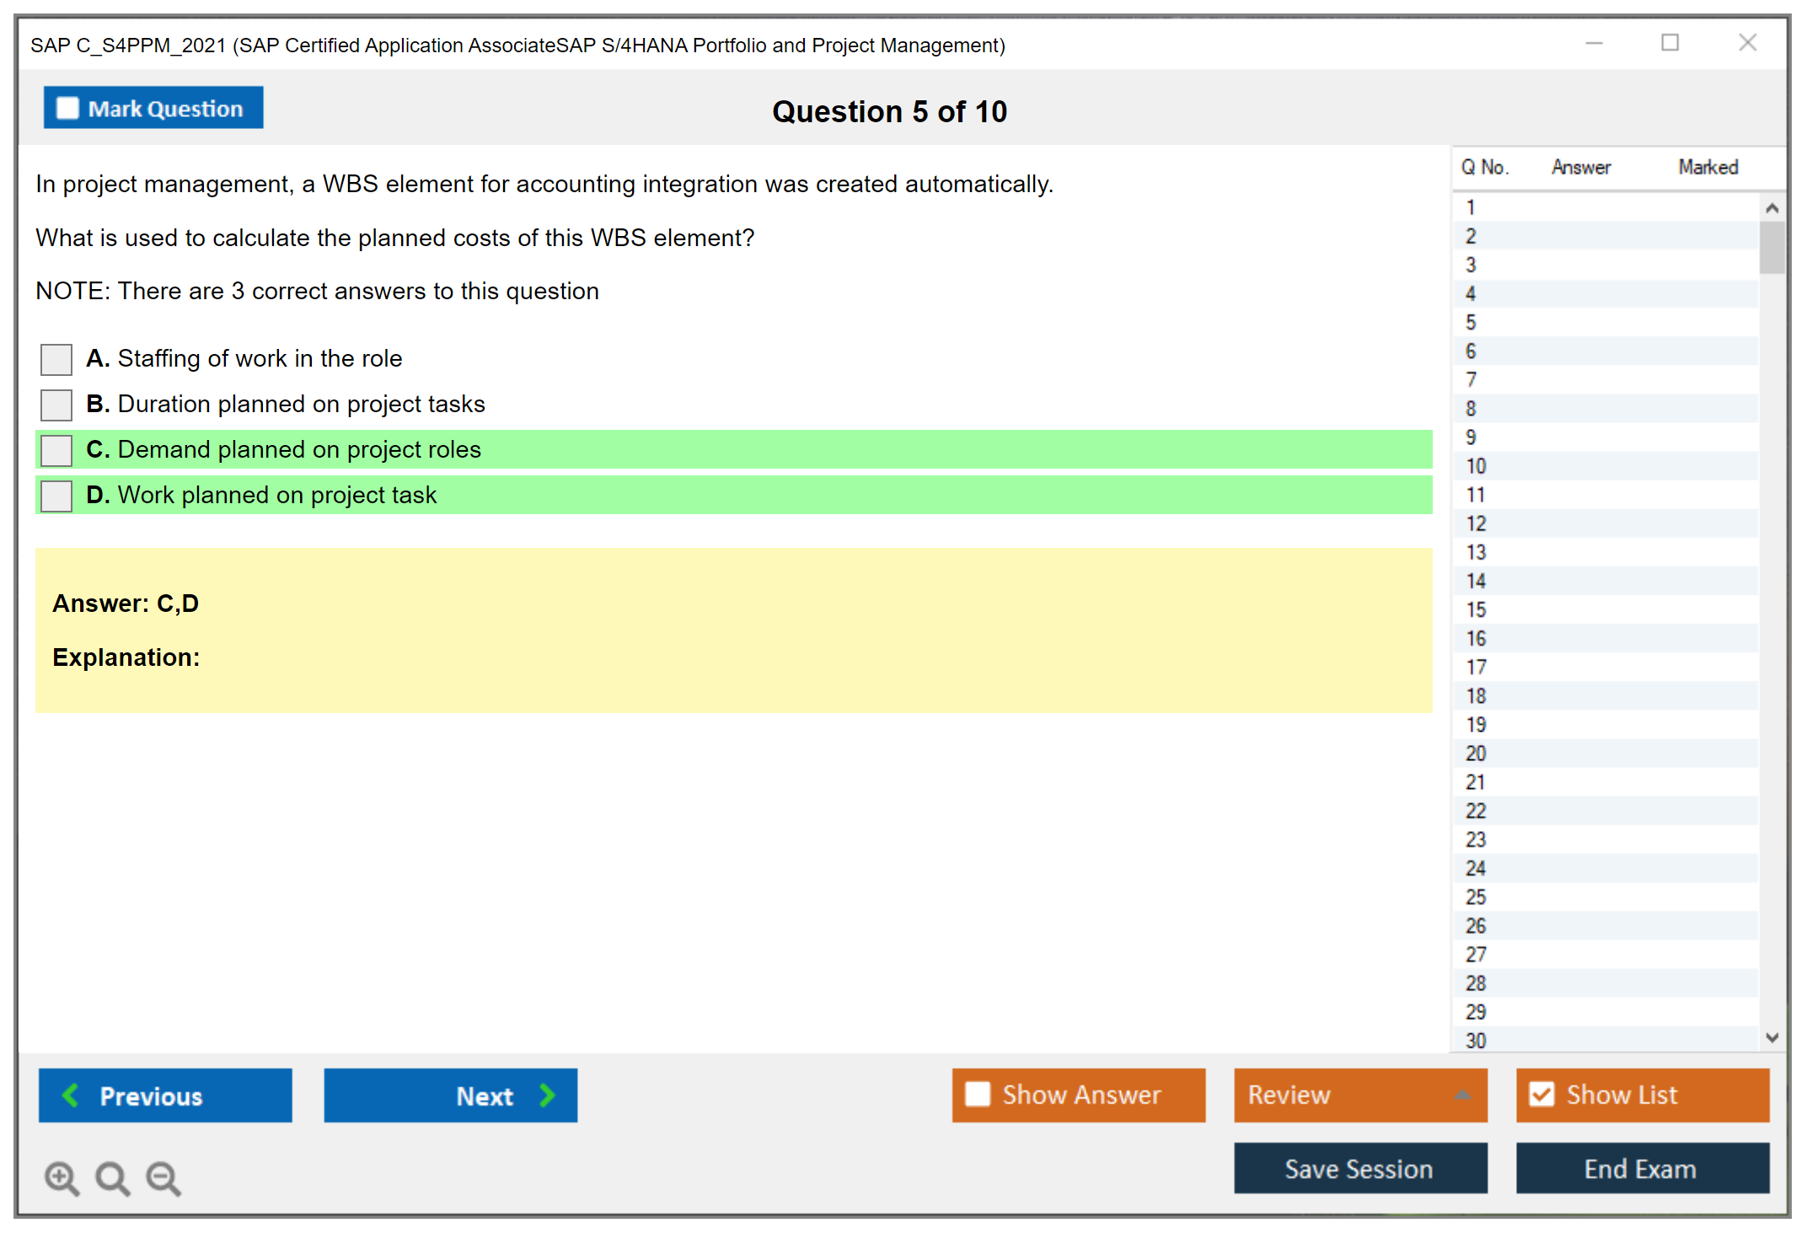Click the question list scrollbar thumb
Image resolution: width=1812 pixels, height=1239 pixels.
tap(1772, 248)
